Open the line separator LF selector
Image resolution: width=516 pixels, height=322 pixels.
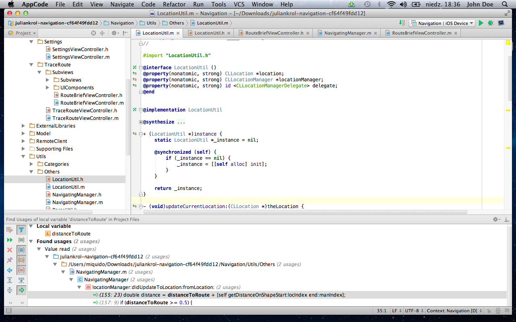[x=396, y=311]
